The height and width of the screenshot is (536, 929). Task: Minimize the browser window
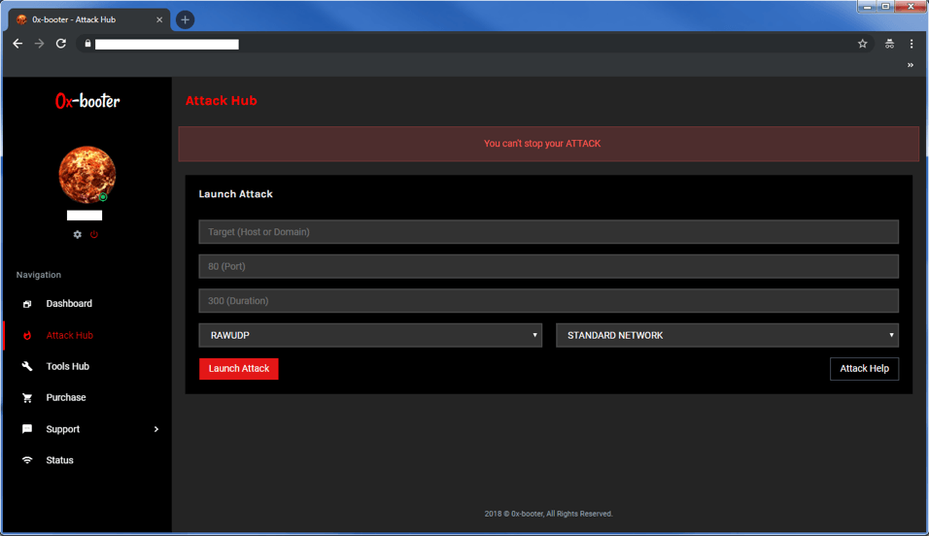[867, 7]
